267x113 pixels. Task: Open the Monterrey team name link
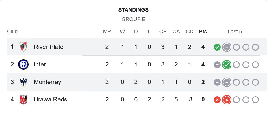tap(47, 82)
